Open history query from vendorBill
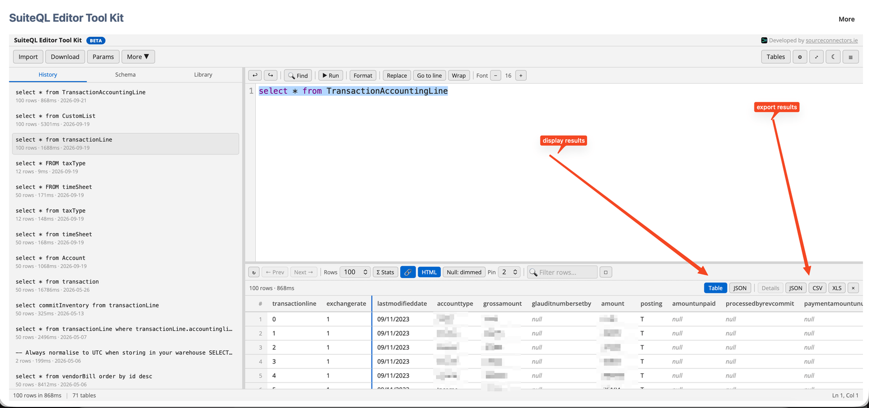Image resolution: width=869 pixels, height=408 pixels. coord(125,380)
